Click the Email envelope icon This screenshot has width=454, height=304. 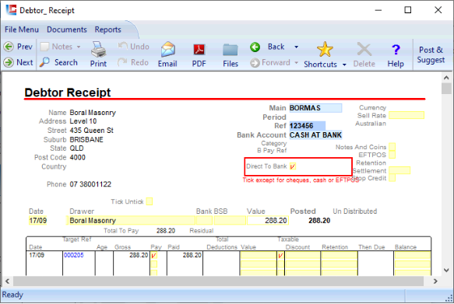(168, 49)
